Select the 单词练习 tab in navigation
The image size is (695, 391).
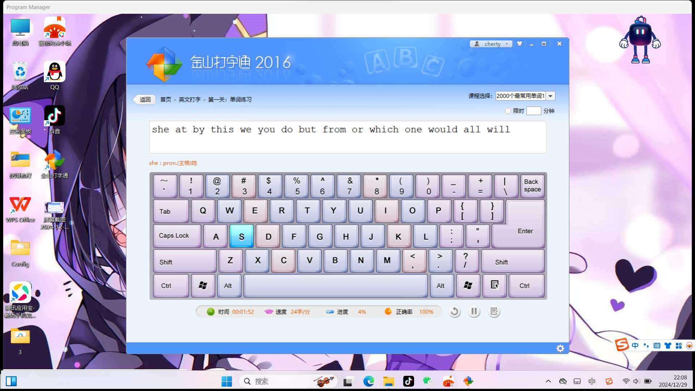coord(241,99)
